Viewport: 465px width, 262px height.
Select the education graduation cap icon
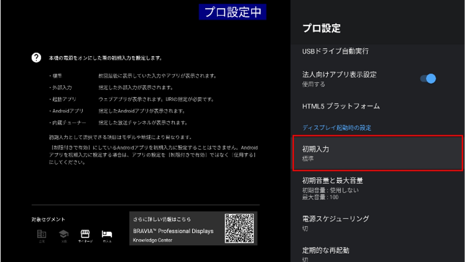(x=64, y=234)
